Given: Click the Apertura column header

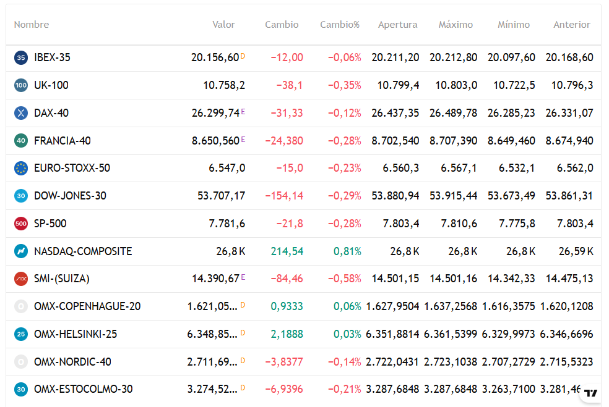Looking at the screenshot, I should tap(398, 25).
